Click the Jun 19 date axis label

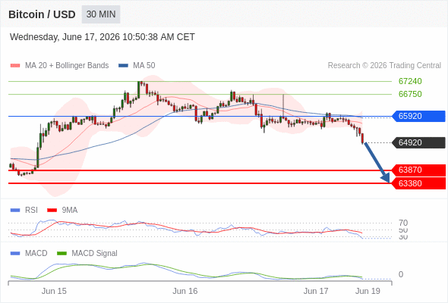tap(368, 291)
